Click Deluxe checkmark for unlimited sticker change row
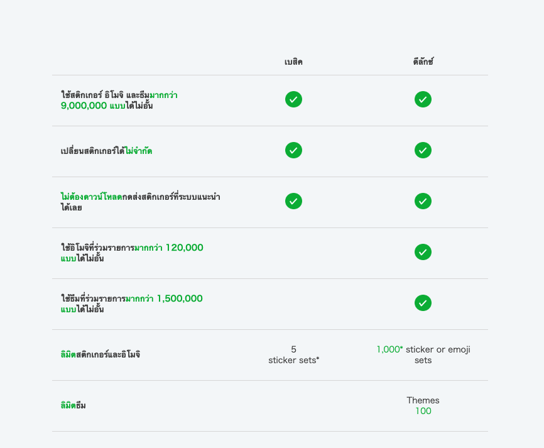The width and height of the screenshot is (544, 448). (423, 150)
